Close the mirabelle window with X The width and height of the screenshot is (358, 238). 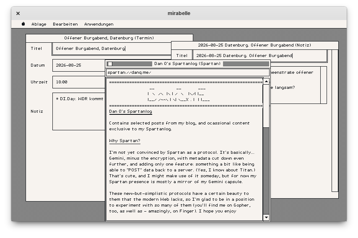point(18,13)
